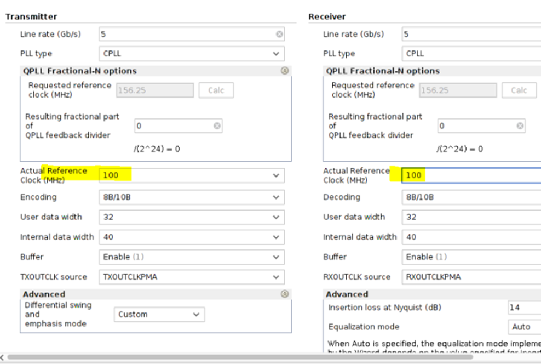Image resolution: width=541 pixels, height=364 pixels.
Task: Click Receiver Calc button
Action: point(519,90)
